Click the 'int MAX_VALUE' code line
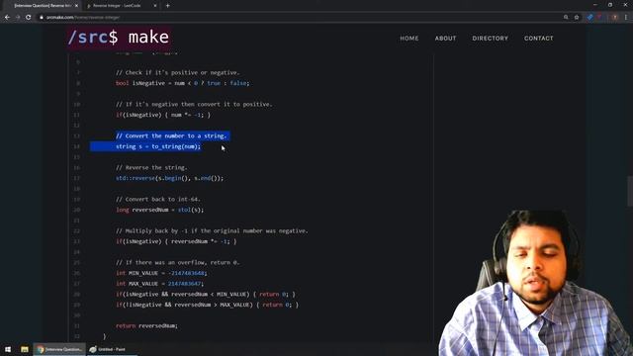 pyautogui.click(x=159, y=284)
